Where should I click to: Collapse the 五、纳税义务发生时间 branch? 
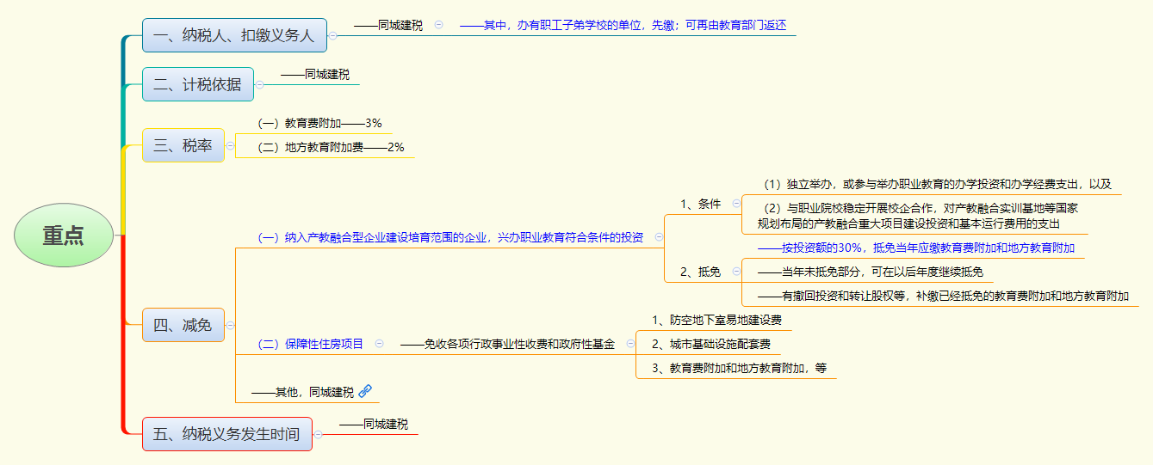(x=318, y=434)
